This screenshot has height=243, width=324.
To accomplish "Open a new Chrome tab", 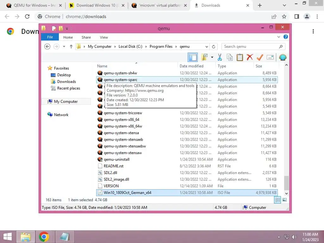I will (x=260, y=5).
